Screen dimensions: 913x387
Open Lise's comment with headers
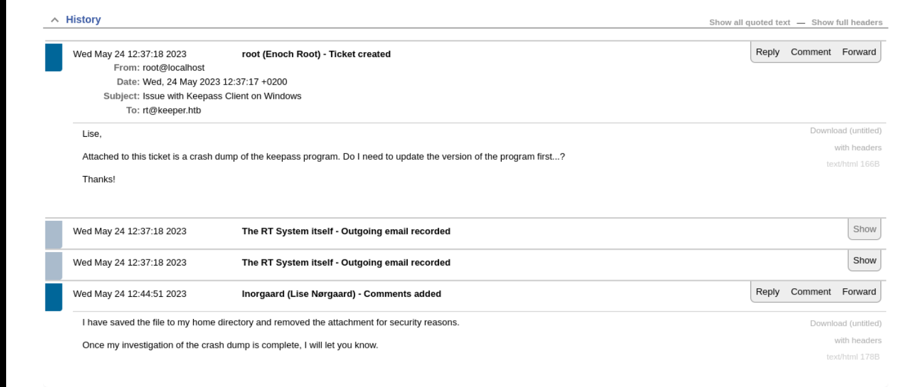(857, 340)
